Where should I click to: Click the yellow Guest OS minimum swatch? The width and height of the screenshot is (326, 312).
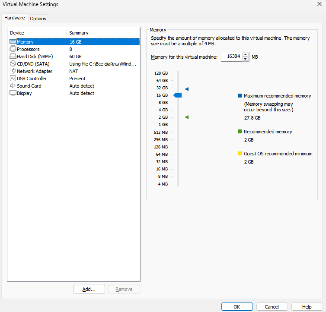coord(240,154)
